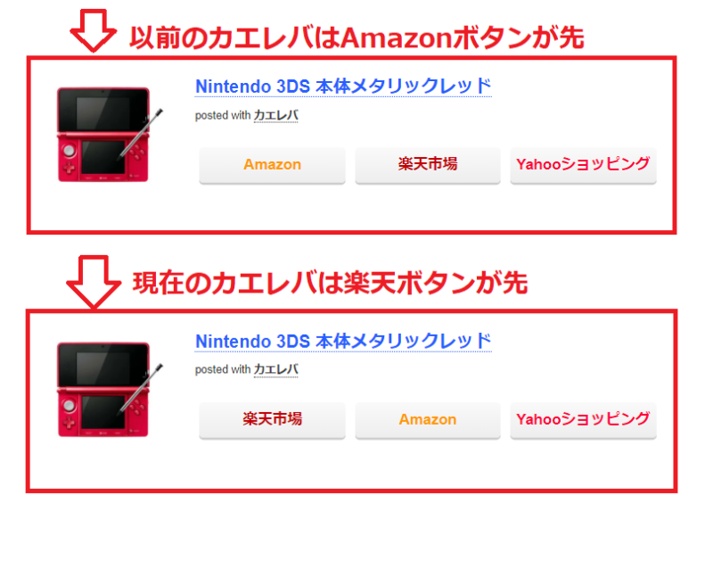This screenshot has width=713, height=570.
Task: Open the Nintendo 3DS title link in the 楽天-first box
Action: point(343,341)
